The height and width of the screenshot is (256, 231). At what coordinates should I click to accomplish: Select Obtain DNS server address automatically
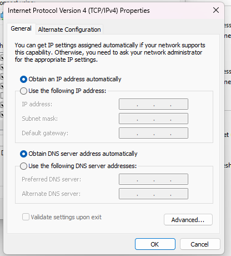click(23, 154)
